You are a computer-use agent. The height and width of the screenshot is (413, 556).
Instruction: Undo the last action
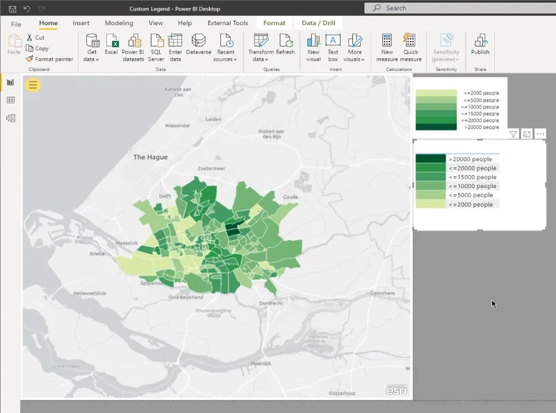(x=27, y=9)
